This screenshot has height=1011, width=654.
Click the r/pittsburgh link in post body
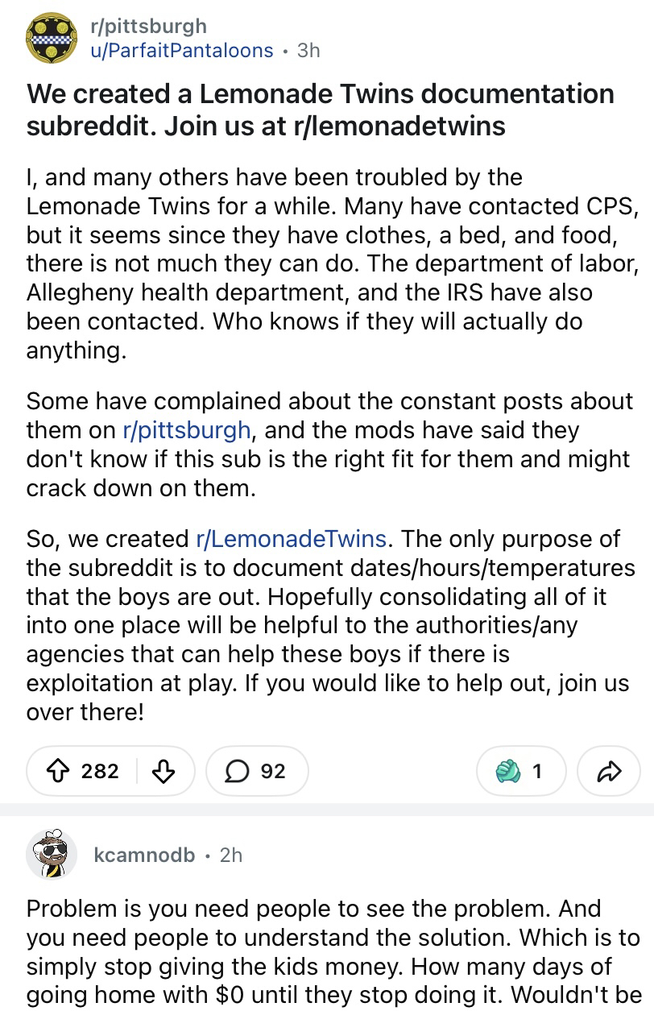tap(186, 430)
